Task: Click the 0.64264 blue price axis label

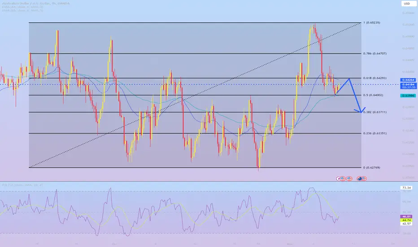Action: pos(408,80)
